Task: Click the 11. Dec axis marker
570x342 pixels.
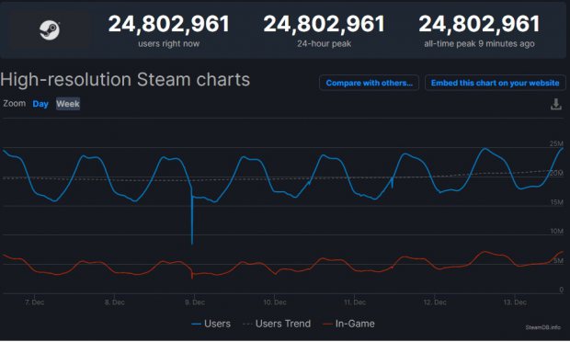Action: pyautogui.click(x=355, y=302)
